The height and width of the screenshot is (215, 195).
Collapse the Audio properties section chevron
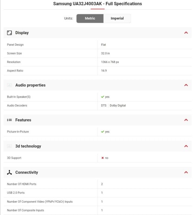point(186,85)
